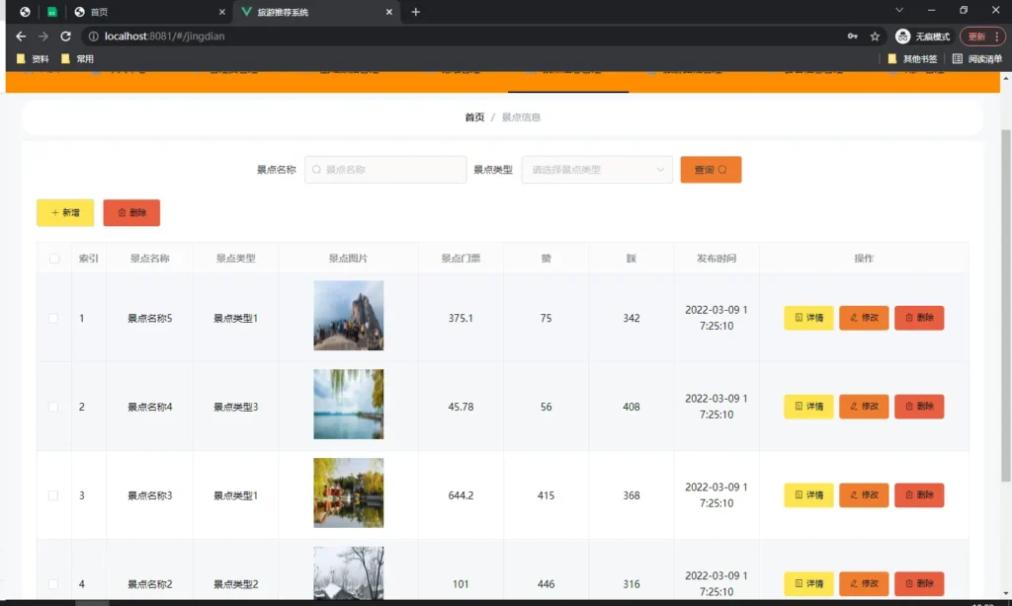Image resolution: width=1012 pixels, height=606 pixels.
Task: Check the checkbox for row 3 景点名称3
Action: [x=54, y=494]
